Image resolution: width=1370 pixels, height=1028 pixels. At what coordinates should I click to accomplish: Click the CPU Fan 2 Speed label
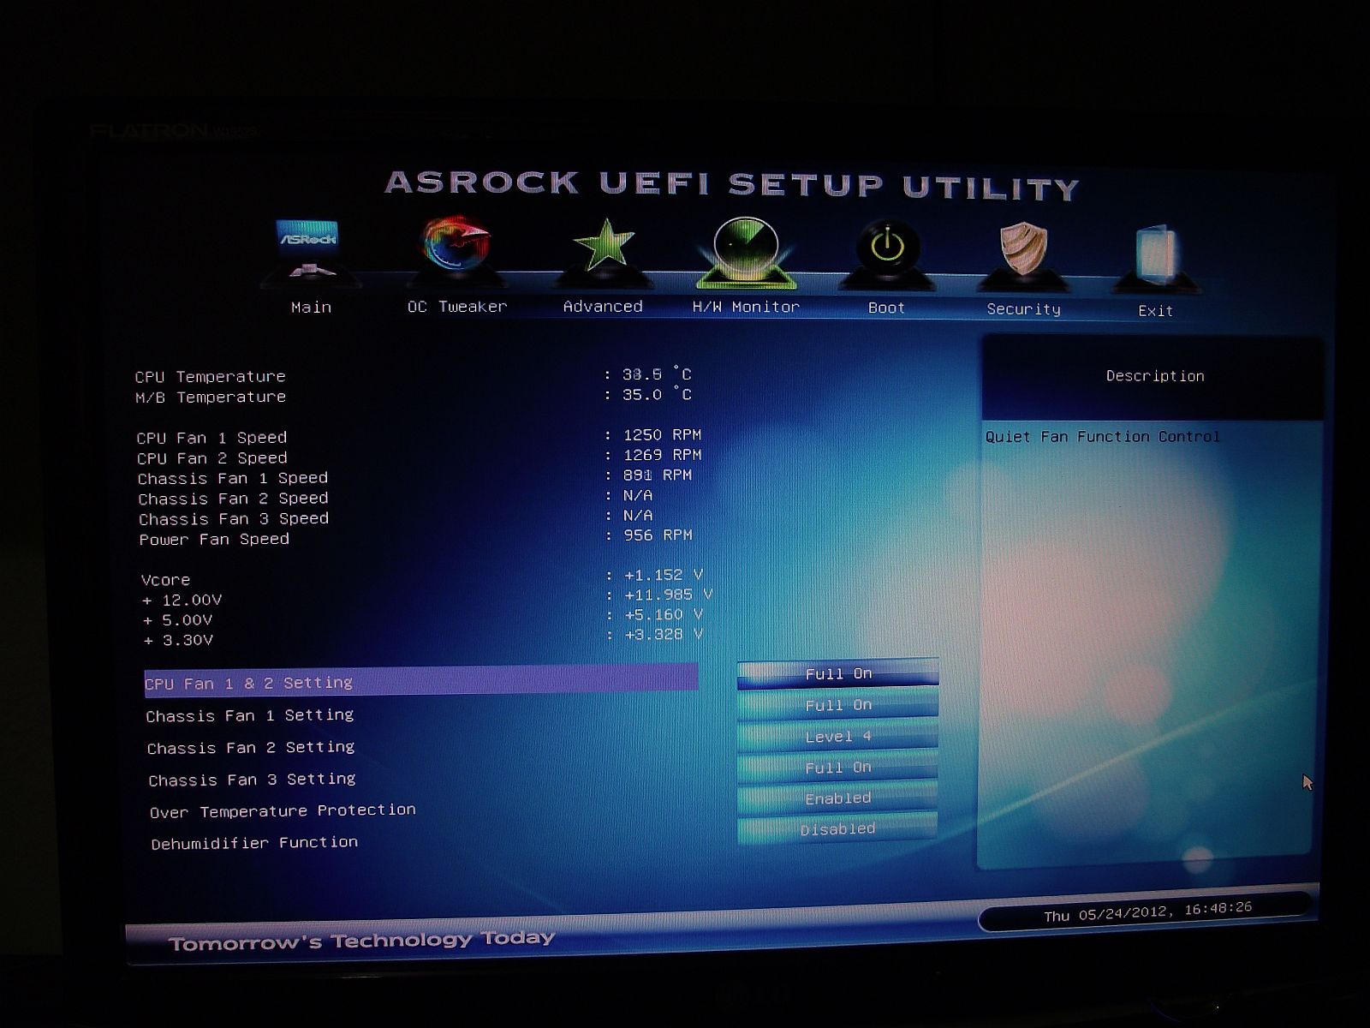(x=211, y=458)
